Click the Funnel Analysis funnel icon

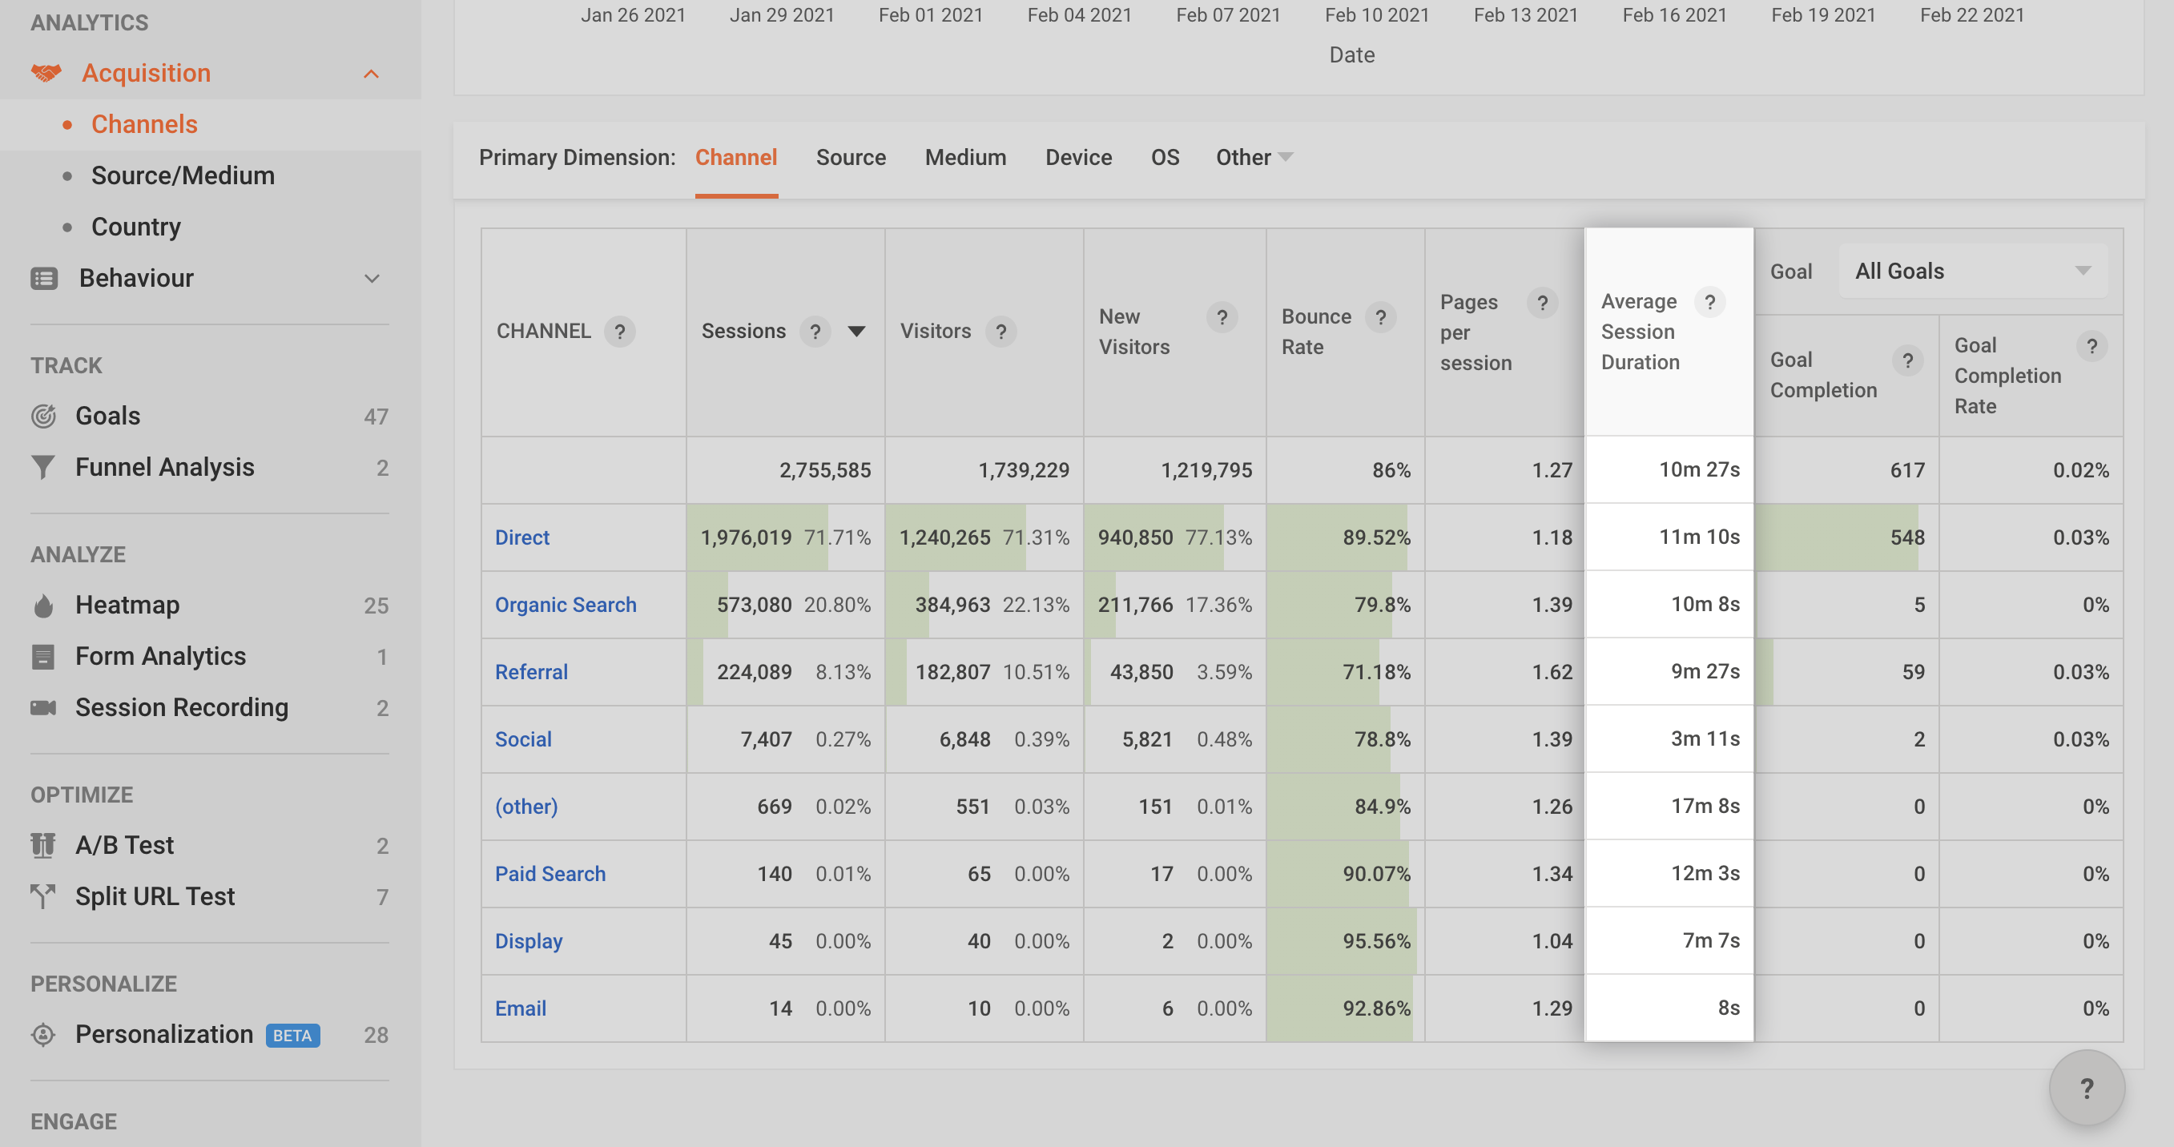[x=43, y=468]
